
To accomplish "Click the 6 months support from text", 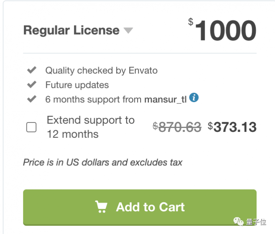I will pyautogui.click(x=93, y=99).
